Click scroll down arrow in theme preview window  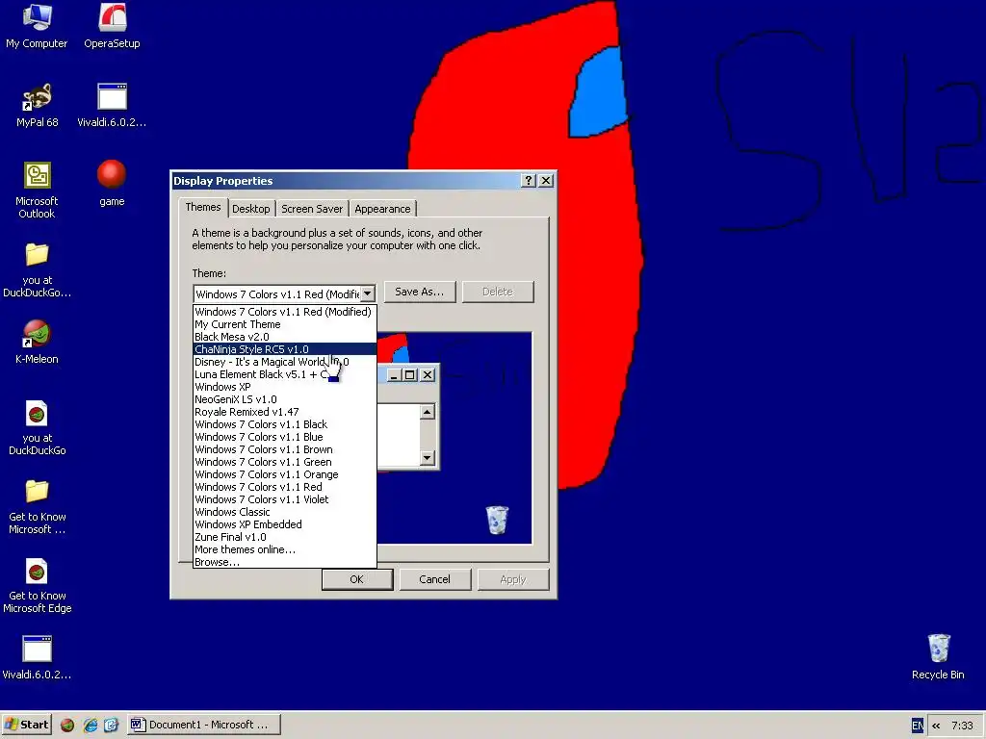click(427, 457)
